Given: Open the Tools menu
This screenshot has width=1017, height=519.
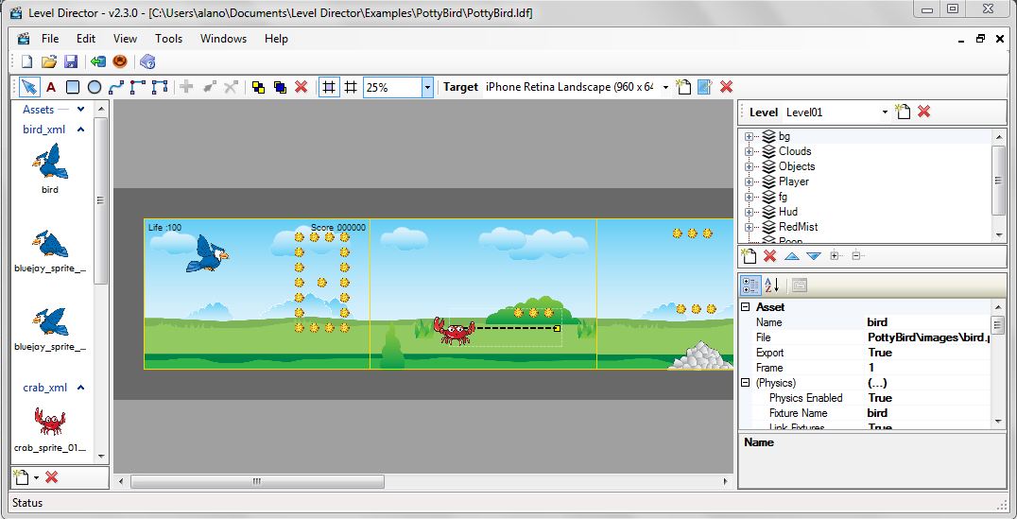Looking at the screenshot, I should pyautogui.click(x=168, y=39).
